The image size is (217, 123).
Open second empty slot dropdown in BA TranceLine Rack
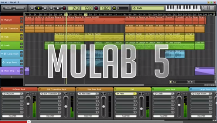(60, 101)
